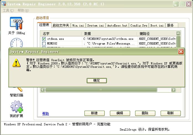The height and width of the screenshot is (135, 193).
Task: Click the C:\WINDOWS\system32\ctfmon.exe data cell
Action: click(108, 39)
